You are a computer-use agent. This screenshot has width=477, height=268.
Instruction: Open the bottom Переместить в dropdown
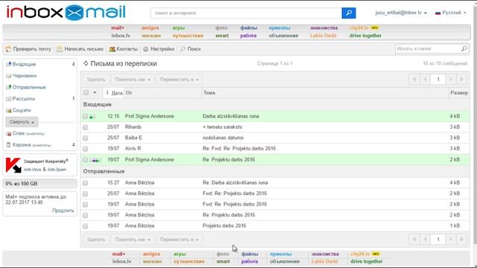(x=179, y=240)
